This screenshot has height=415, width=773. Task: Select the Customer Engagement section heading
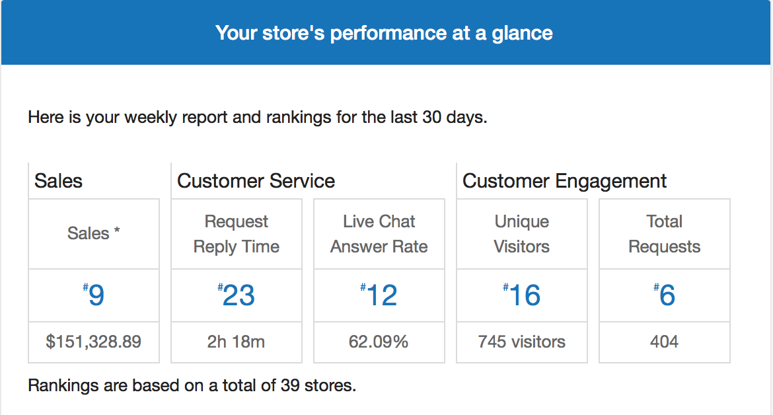pyautogui.click(x=564, y=181)
